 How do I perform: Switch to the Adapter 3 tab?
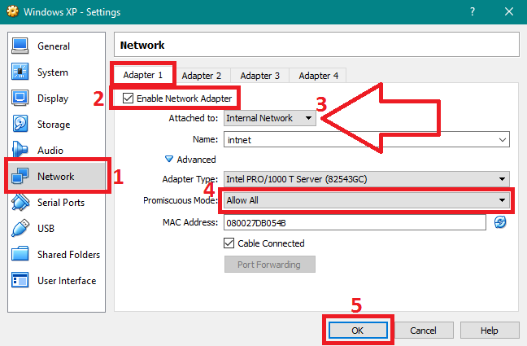pyautogui.click(x=259, y=76)
